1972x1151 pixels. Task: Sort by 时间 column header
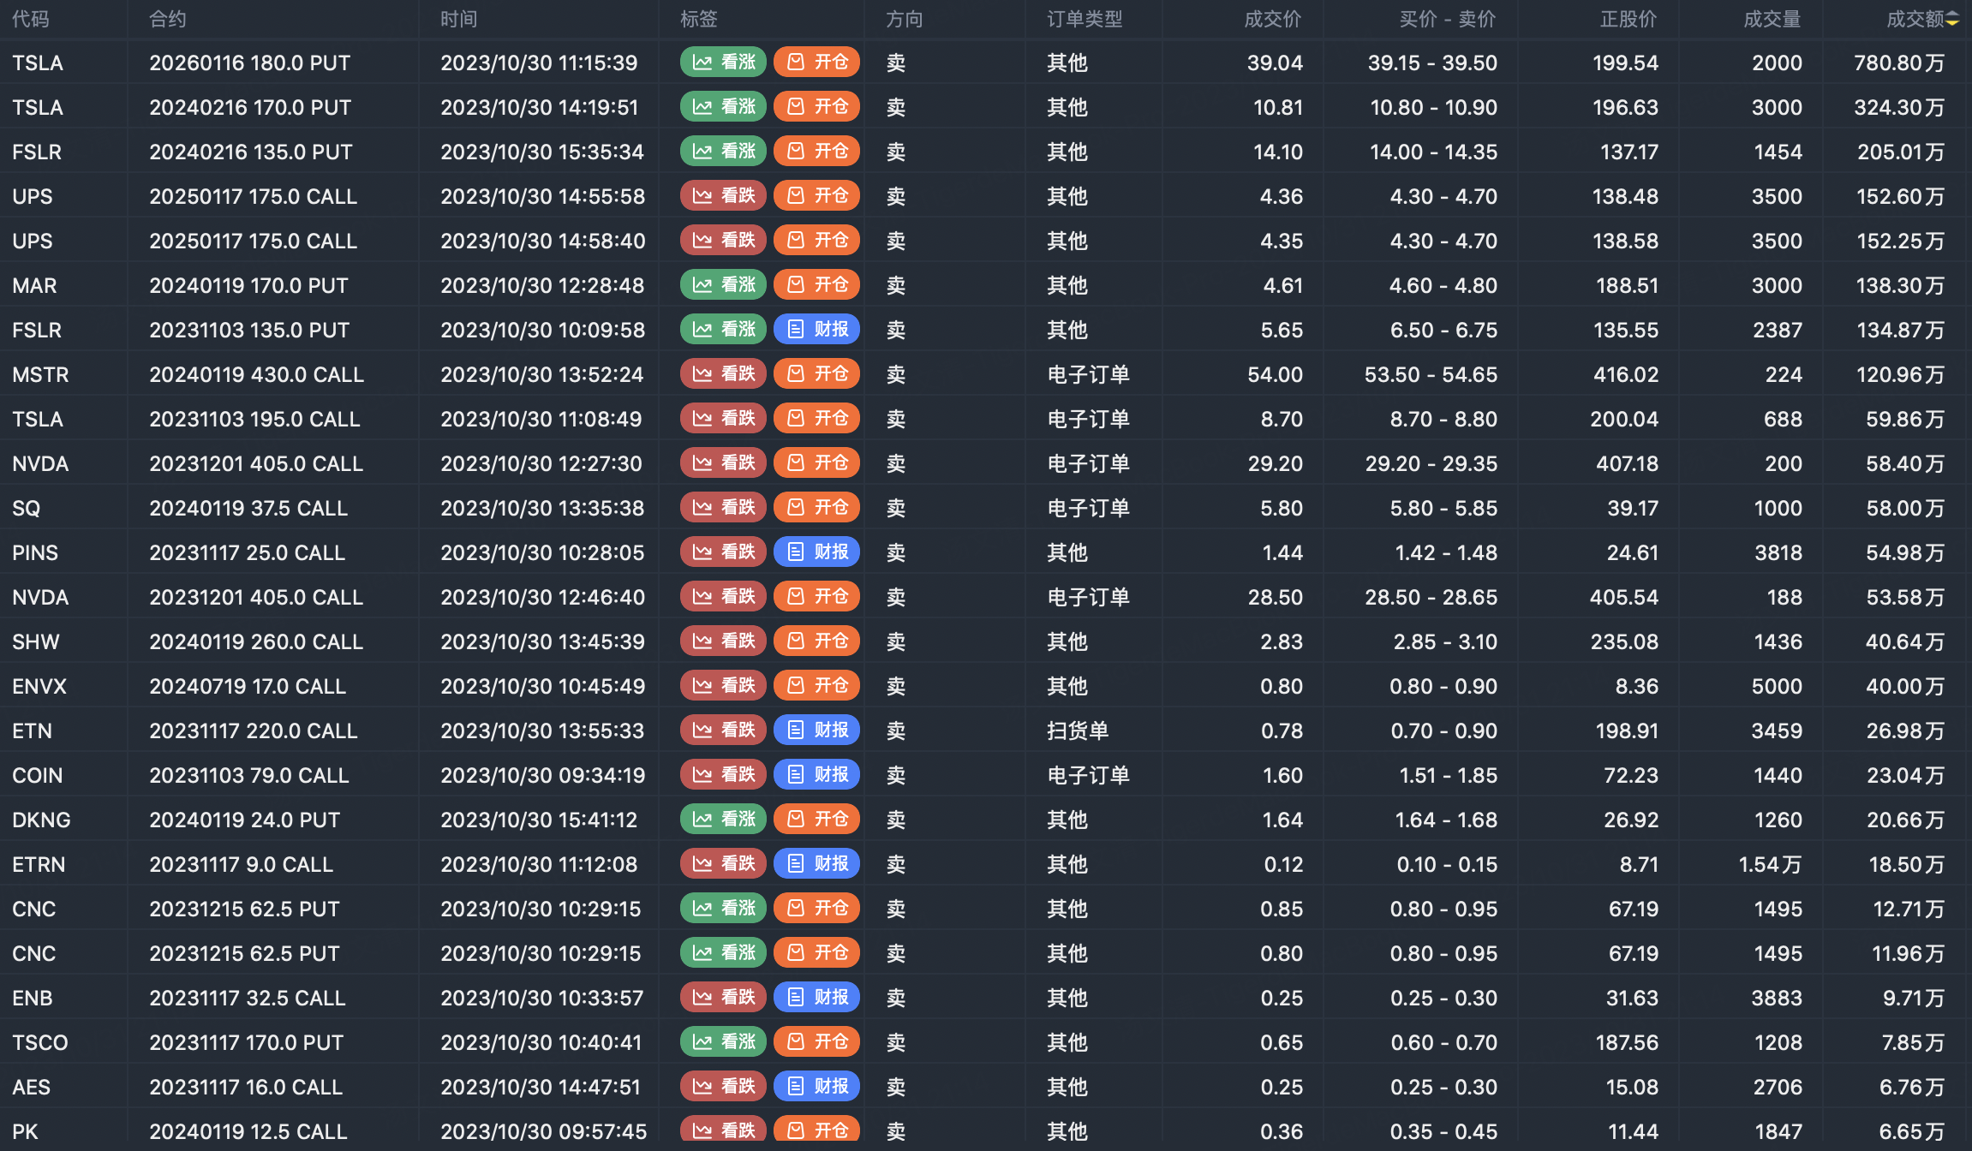tap(458, 20)
